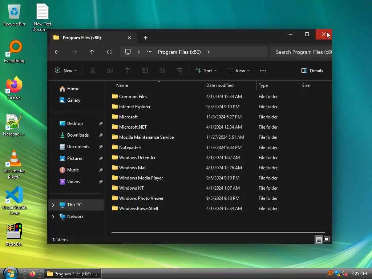Click Program Files (x86) breadcrumb segment
The image size is (372, 279).
click(179, 52)
